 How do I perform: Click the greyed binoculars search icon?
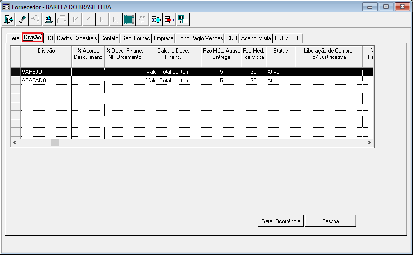143,20
